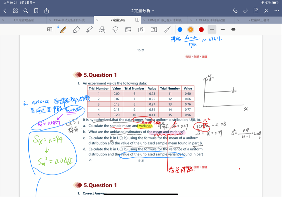Open the camera tool
Viewport: 282px width, 197px height.
(x=141, y=29)
